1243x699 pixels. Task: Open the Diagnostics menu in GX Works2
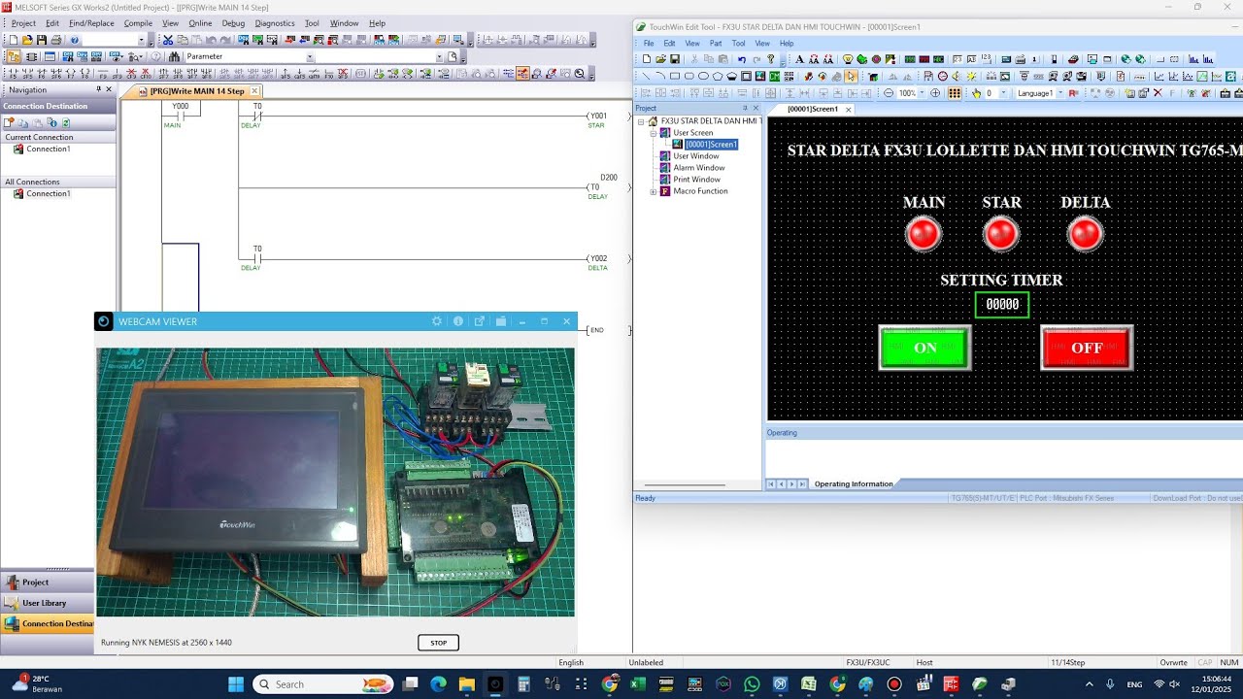(275, 23)
